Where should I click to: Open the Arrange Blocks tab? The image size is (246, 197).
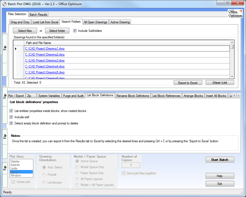click(193, 96)
